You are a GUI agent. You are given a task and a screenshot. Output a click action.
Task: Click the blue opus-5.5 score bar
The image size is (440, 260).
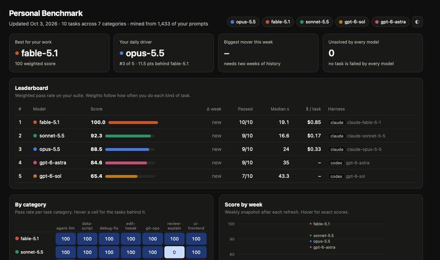[x=127, y=150]
